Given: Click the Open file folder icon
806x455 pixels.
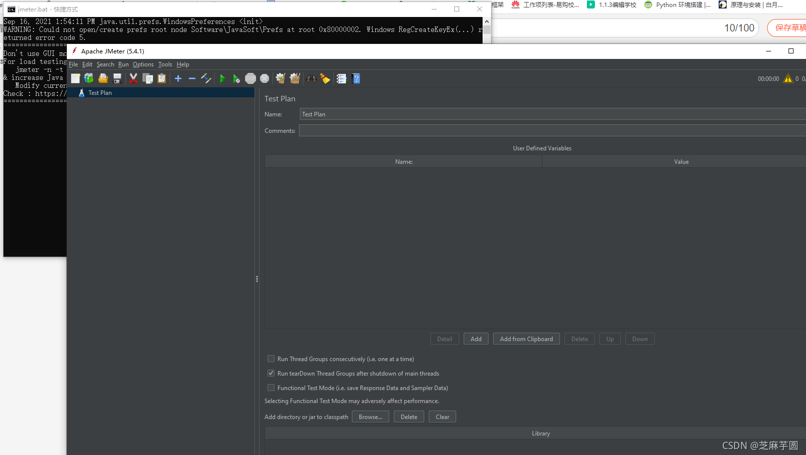Looking at the screenshot, I should [103, 78].
